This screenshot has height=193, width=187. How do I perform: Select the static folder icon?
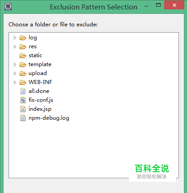pos(23,56)
